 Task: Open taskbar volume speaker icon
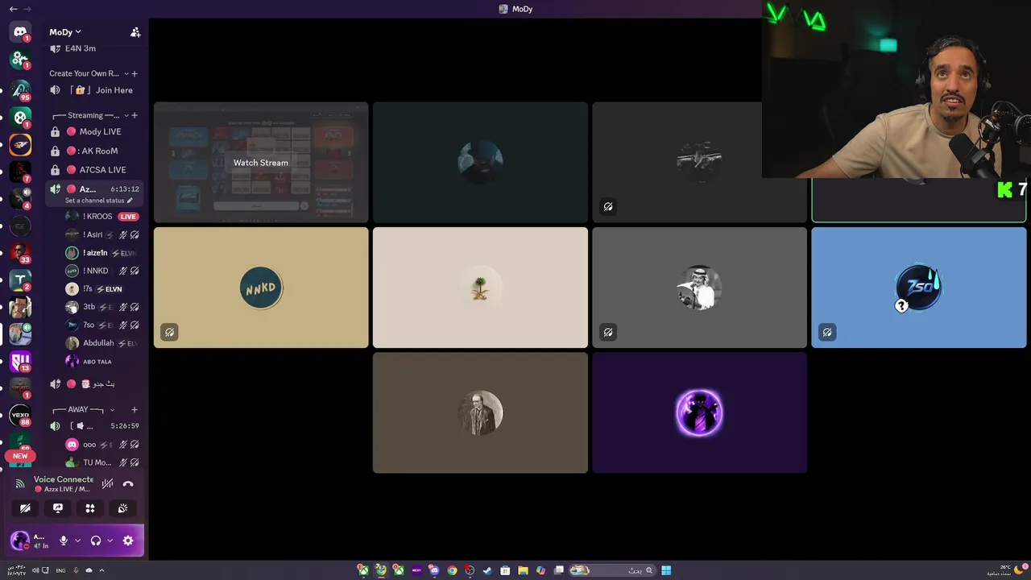35,570
